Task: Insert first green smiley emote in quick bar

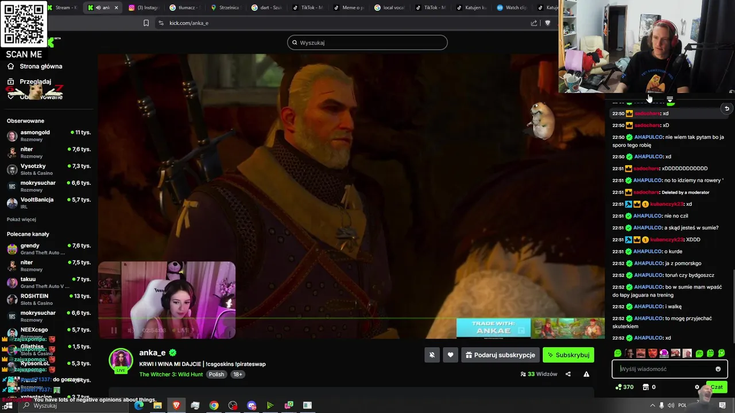Action: (x=618, y=353)
